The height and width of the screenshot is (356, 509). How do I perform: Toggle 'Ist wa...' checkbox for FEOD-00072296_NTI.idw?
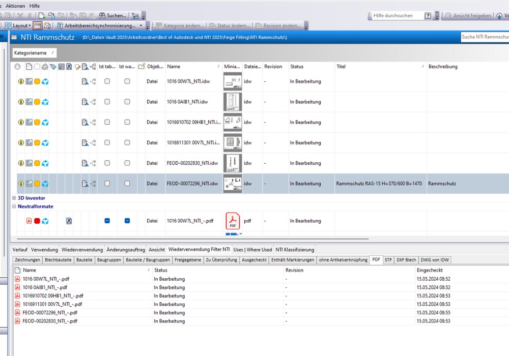(127, 184)
